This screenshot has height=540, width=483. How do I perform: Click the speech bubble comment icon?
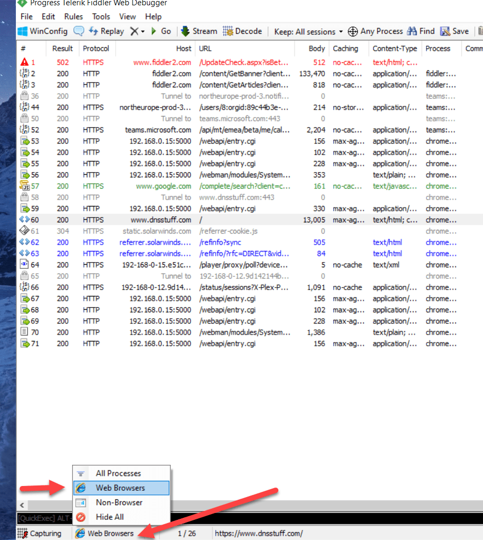(x=78, y=31)
